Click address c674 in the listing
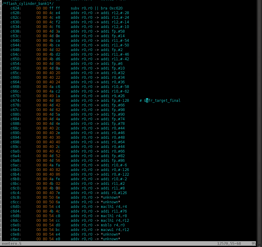 15,101
